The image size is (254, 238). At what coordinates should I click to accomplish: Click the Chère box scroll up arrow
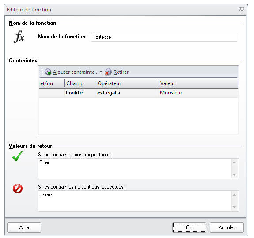(234, 195)
